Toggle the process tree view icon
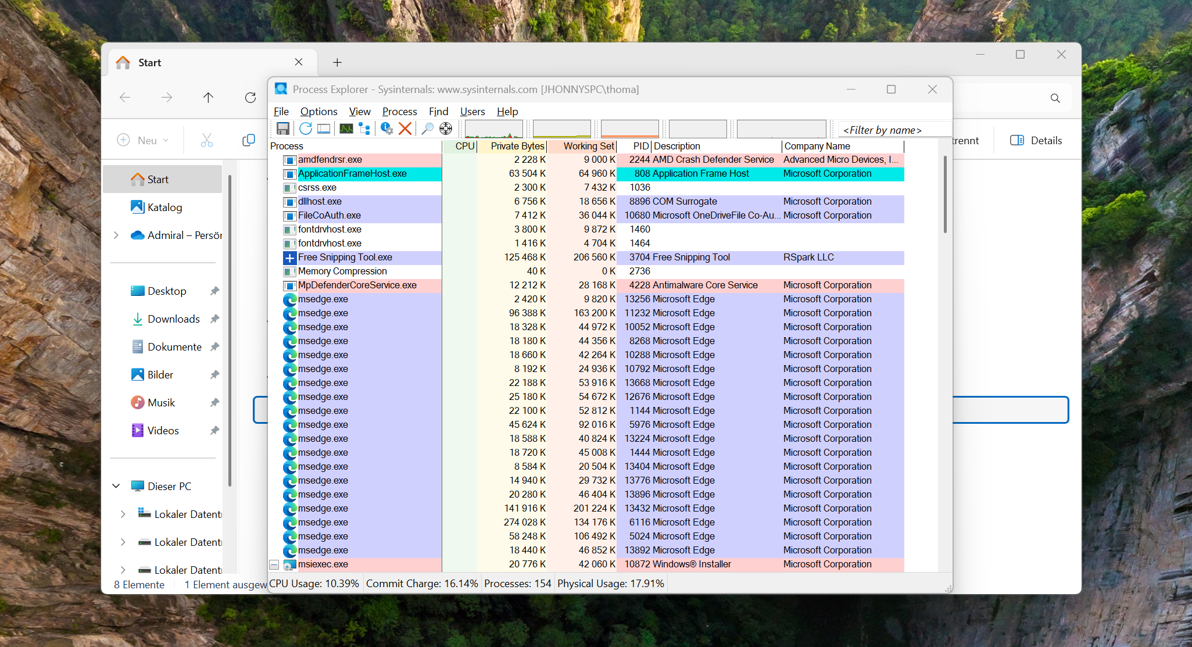 coord(364,128)
